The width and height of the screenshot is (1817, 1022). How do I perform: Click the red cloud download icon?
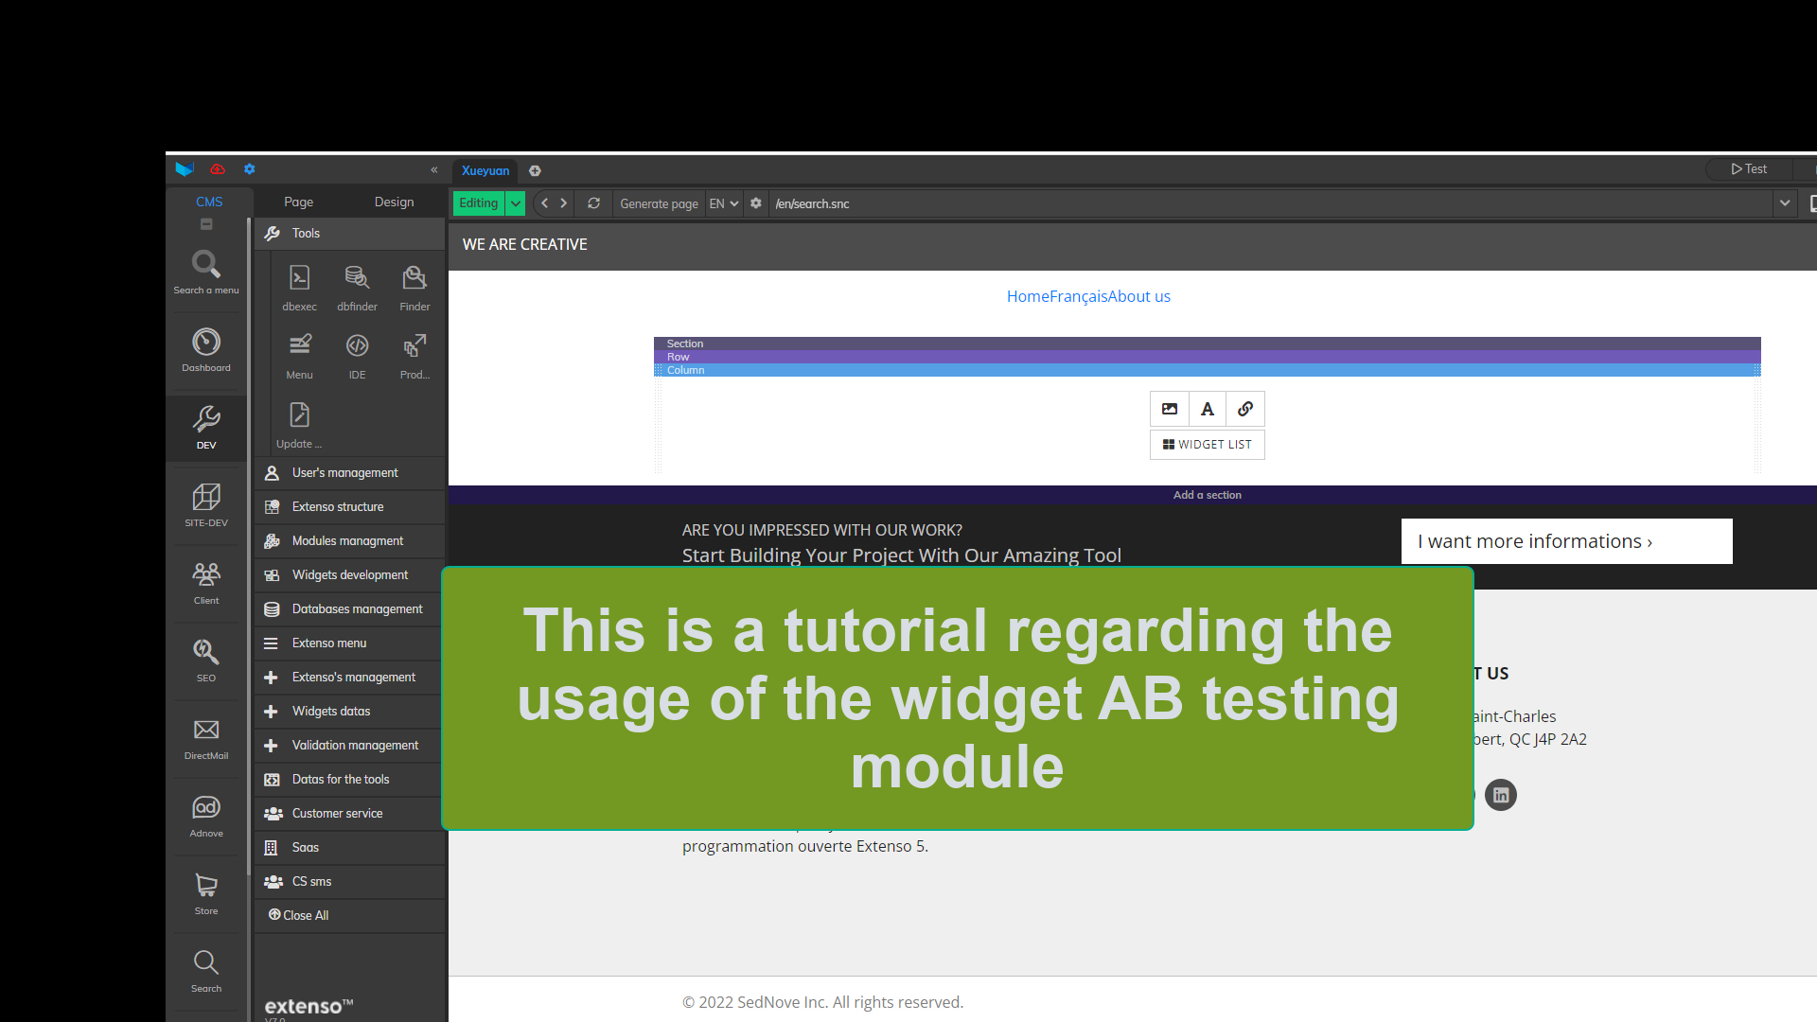(x=218, y=169)
